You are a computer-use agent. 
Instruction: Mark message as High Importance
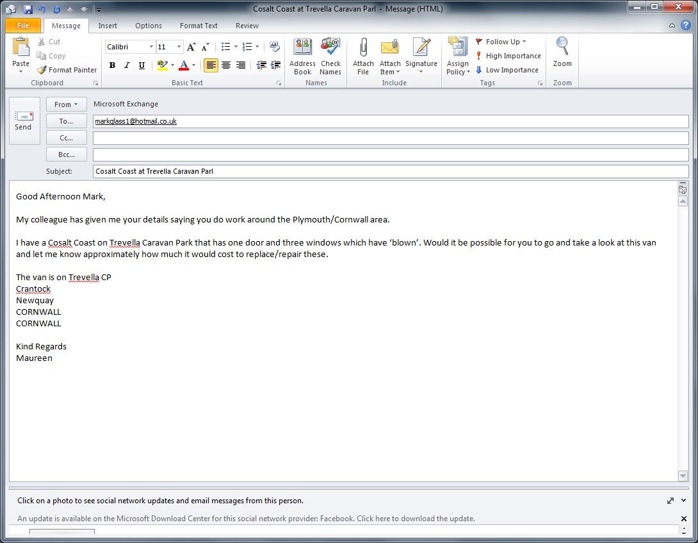tap(508, 56)
